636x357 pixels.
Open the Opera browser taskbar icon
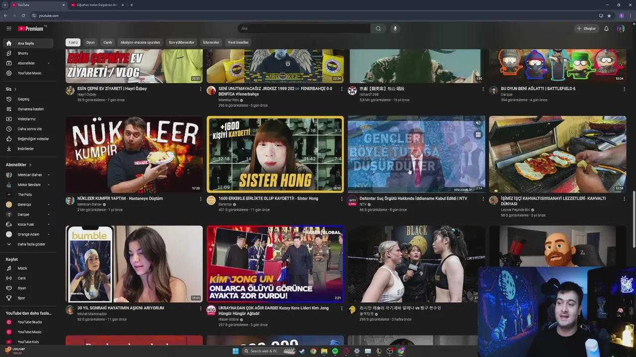tap(346, 351)
